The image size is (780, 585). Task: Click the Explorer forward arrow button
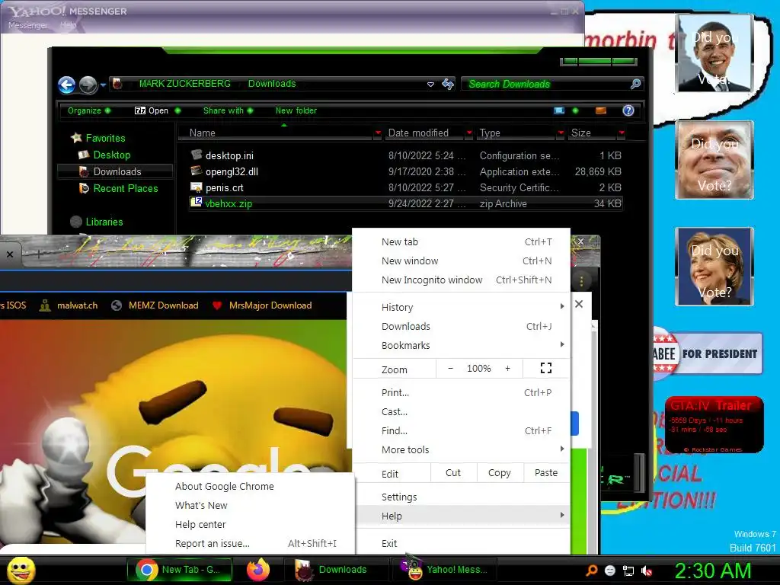88,85
